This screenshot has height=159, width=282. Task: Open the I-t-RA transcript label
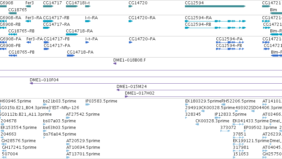tap(91, 18)
